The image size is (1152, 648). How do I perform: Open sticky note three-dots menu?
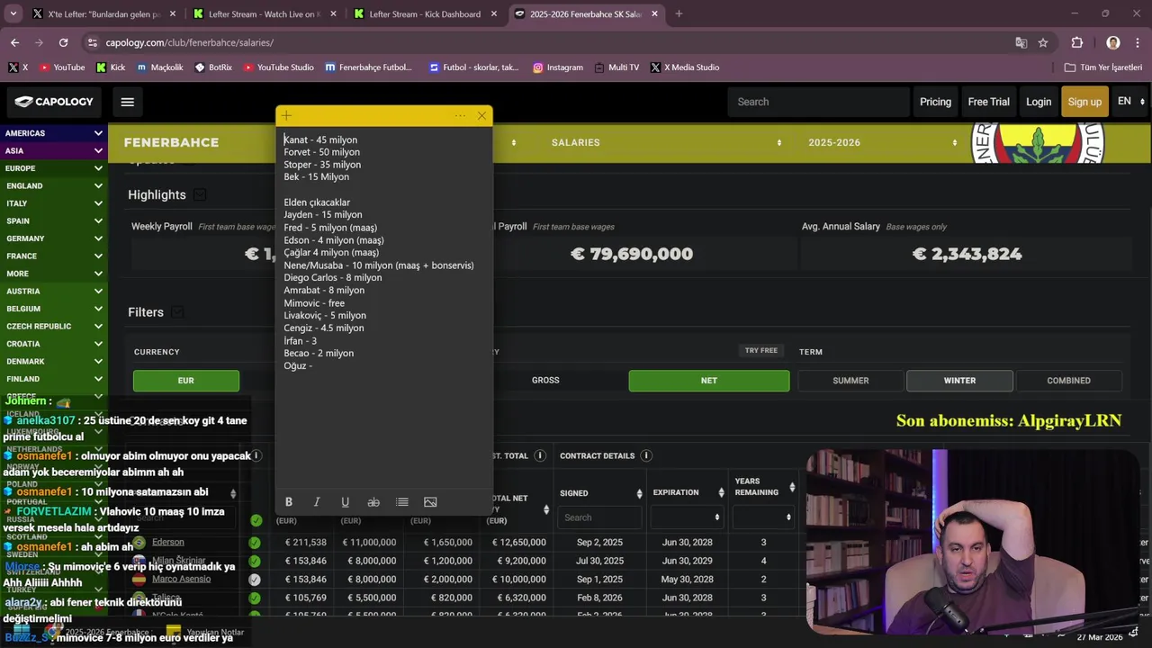(460, 115)
